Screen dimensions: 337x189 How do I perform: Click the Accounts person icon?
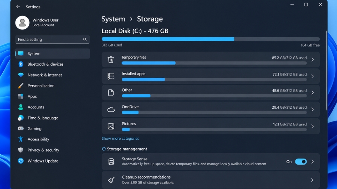pos(21,107)
